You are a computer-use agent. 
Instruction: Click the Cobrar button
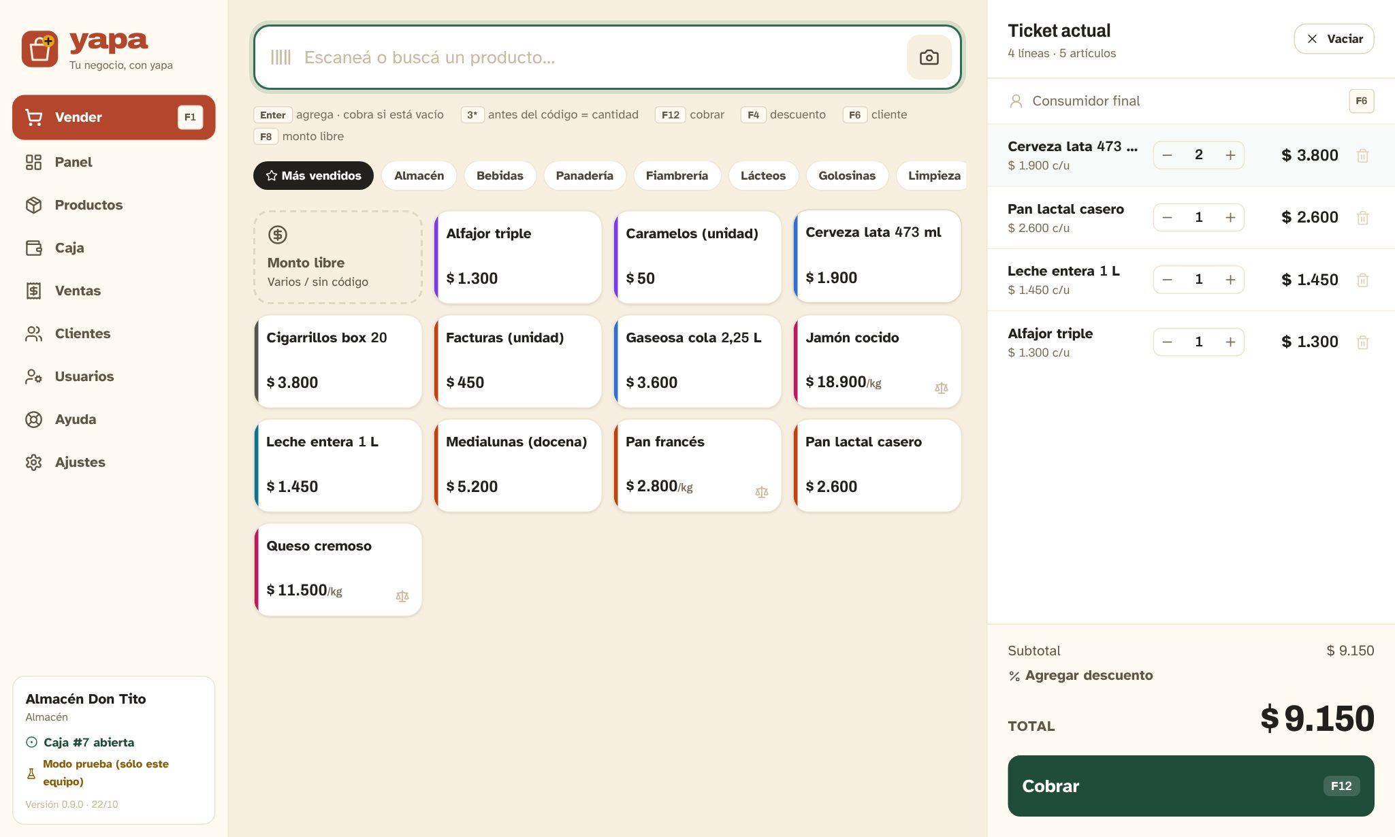pyautogui.click(x=1191, y=786)
